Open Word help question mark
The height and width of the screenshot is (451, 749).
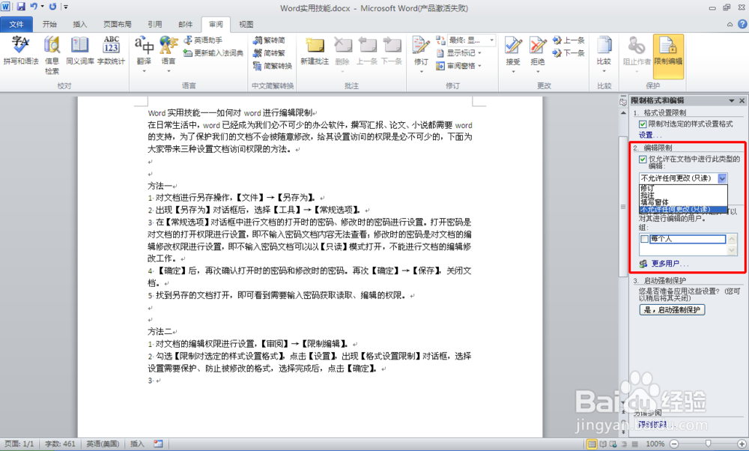pos(742,24)
